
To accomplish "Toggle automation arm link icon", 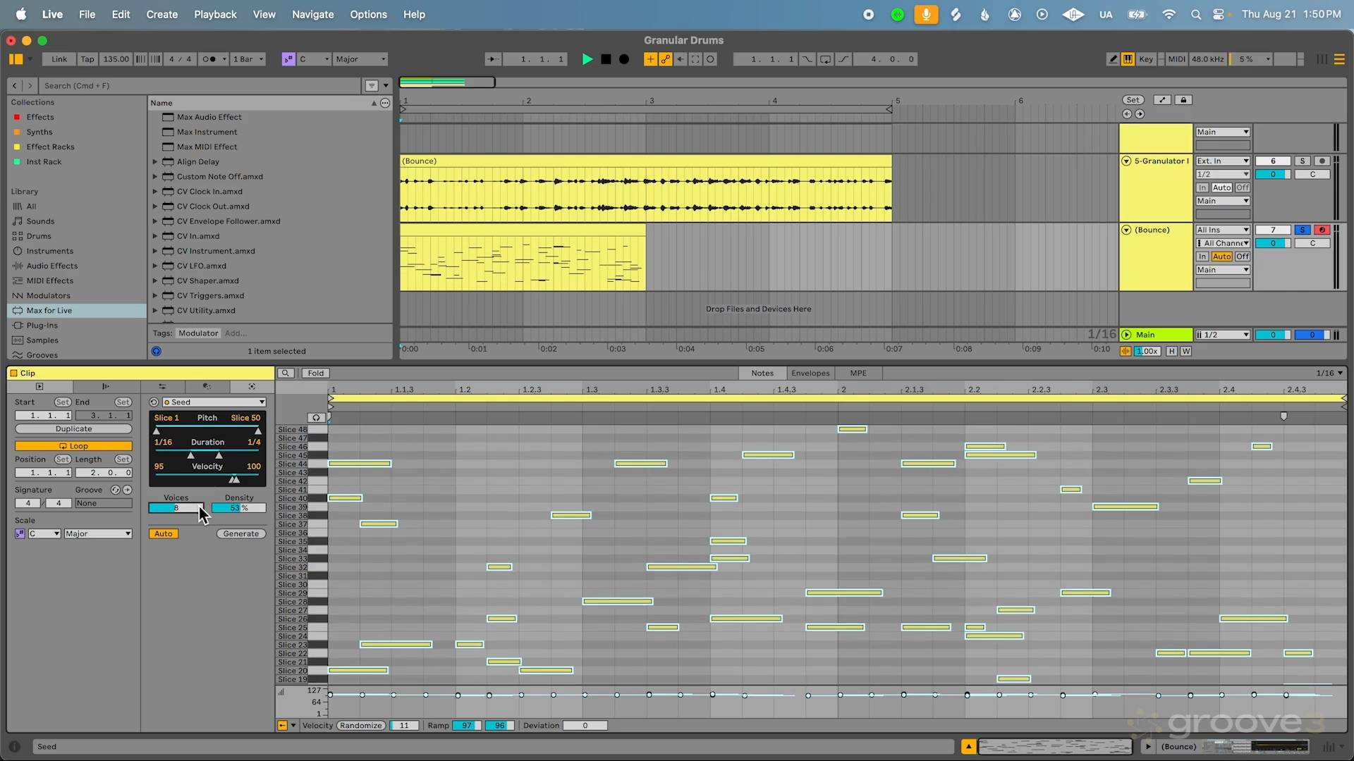I will coord(665,59).
